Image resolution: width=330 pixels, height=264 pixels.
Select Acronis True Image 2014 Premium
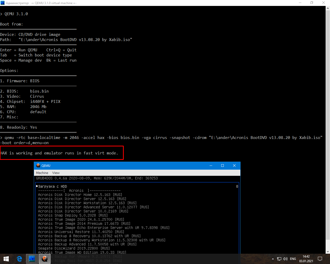pyautogui.click(x=84, y=224)
